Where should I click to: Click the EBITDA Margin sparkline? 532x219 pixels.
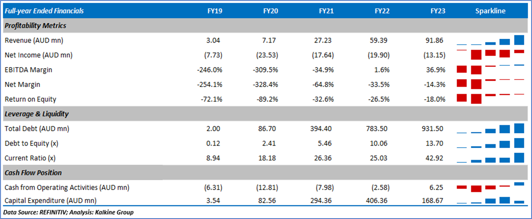coord(490,69)
